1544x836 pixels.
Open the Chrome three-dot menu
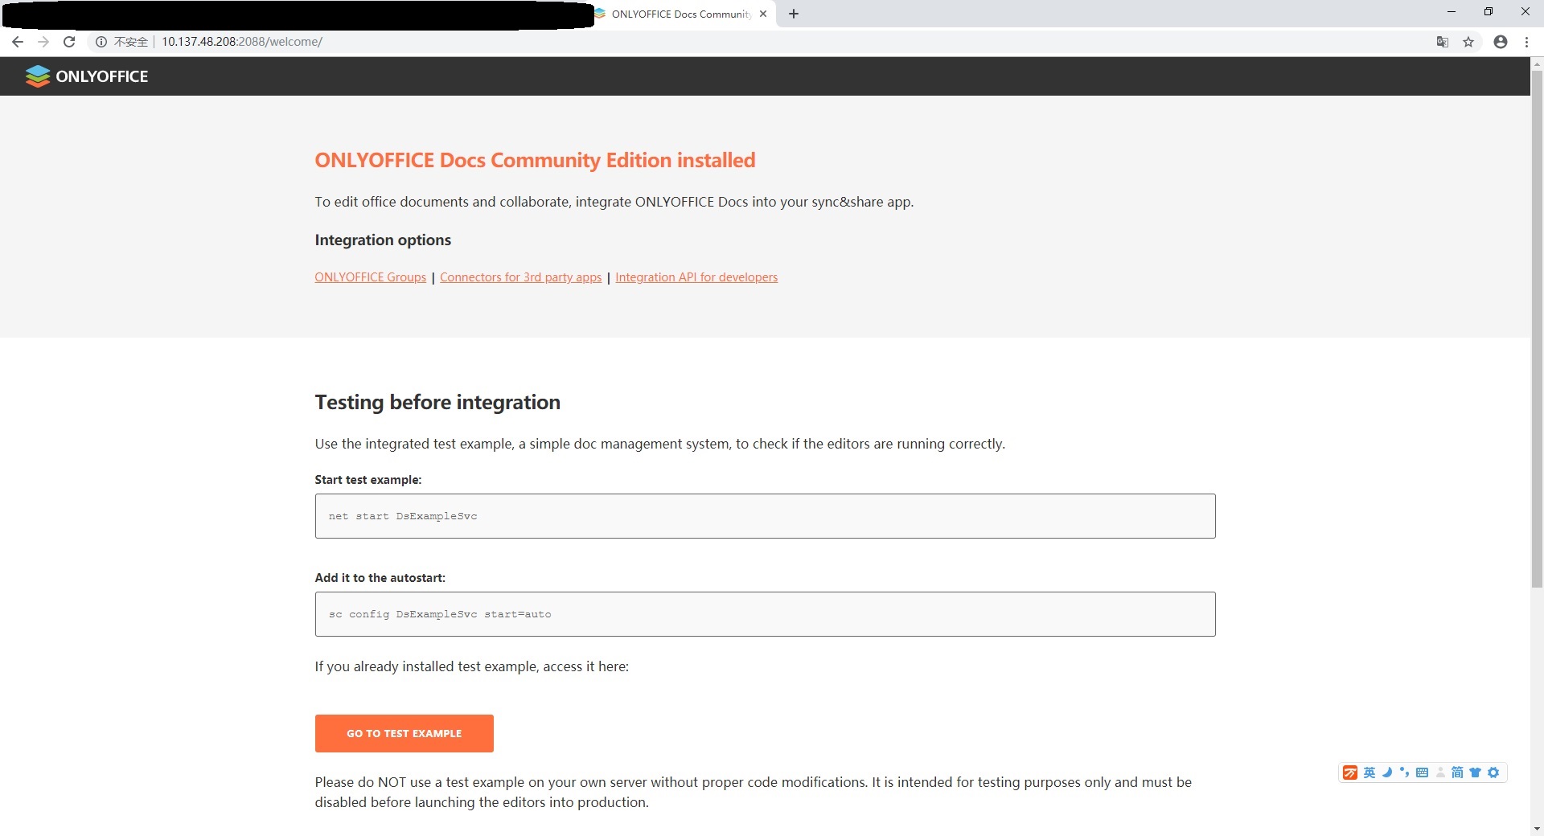tap(1526, 42)
